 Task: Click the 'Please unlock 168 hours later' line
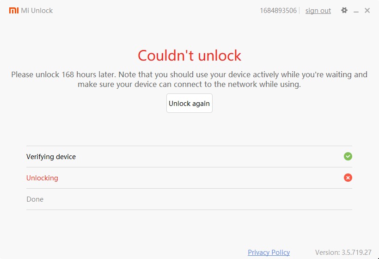coord(189,74)
